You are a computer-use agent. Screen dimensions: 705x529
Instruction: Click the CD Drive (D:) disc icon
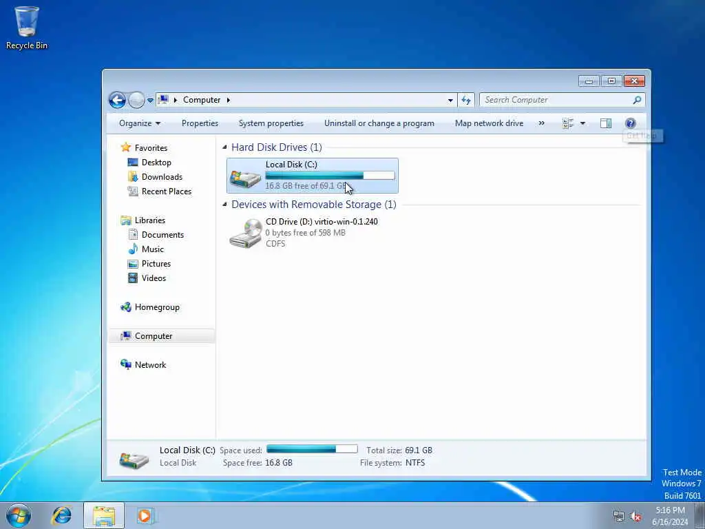[246, 233]
